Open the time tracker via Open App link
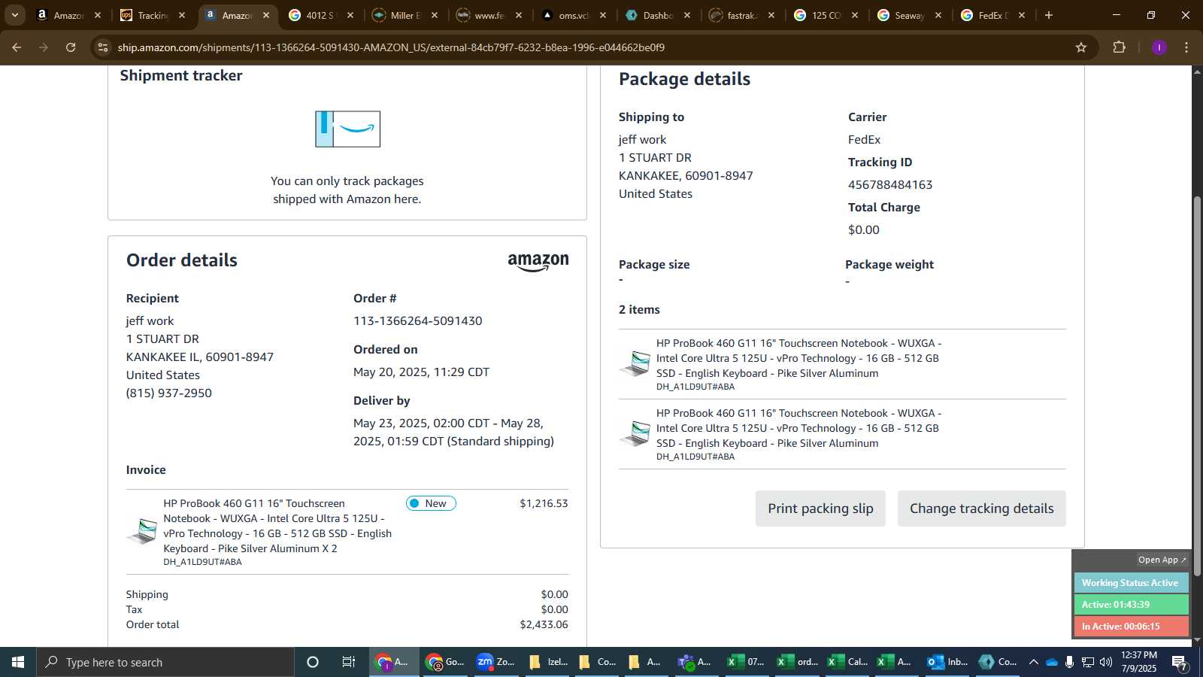 (x=1162, y=560)
